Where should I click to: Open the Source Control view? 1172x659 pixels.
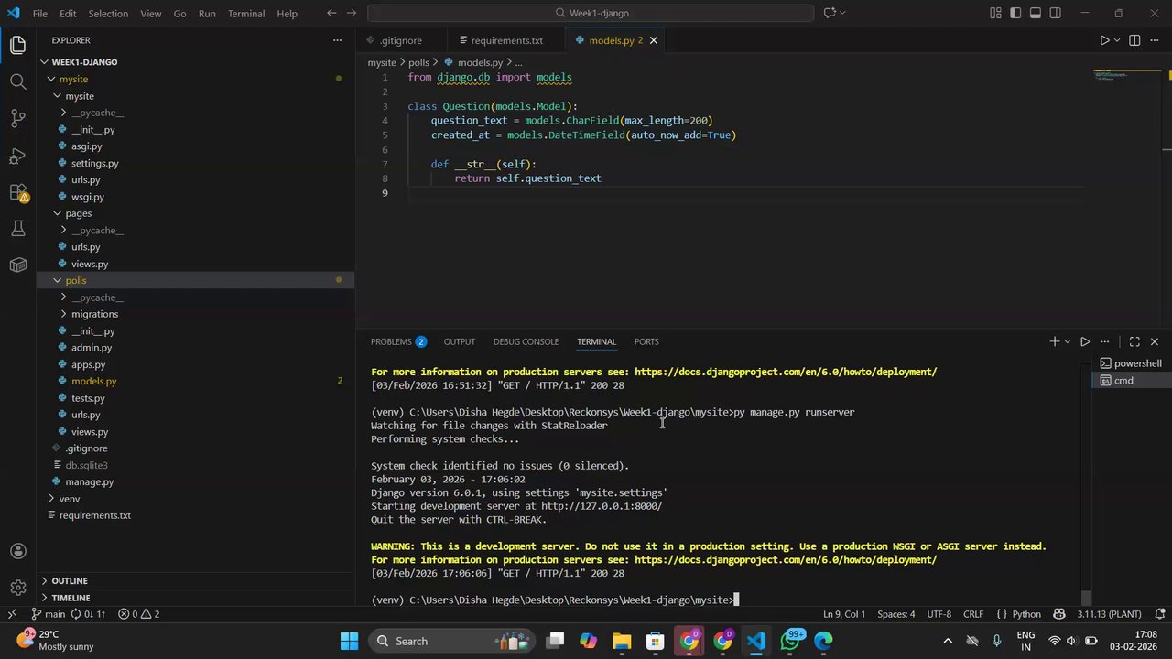coord(17,118)
